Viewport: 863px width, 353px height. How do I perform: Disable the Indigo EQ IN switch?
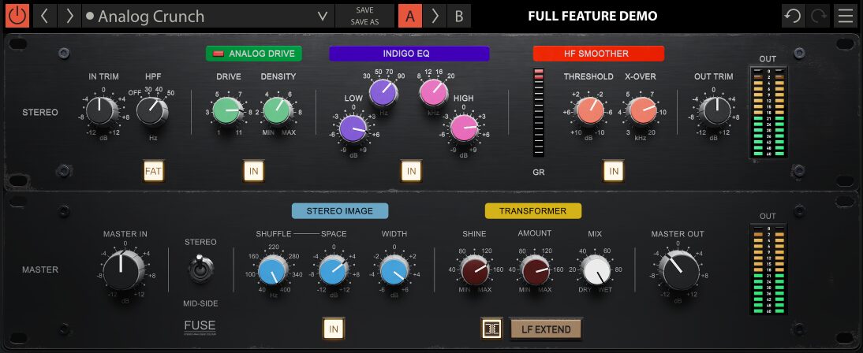409,170
